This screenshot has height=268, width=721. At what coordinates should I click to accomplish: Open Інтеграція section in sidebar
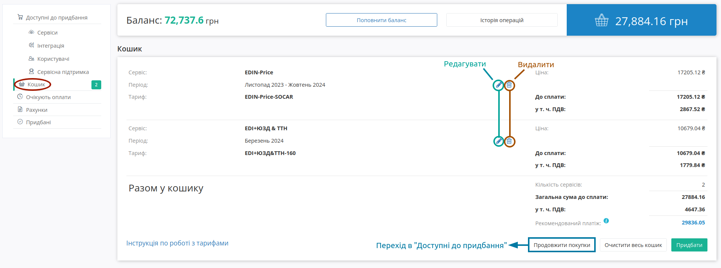click(50, 46)
